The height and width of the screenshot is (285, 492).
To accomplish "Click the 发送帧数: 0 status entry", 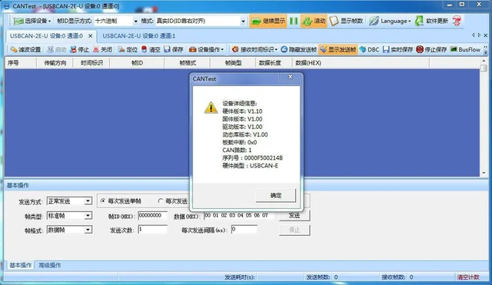I will pyautogui.click(x=321, y=277).
